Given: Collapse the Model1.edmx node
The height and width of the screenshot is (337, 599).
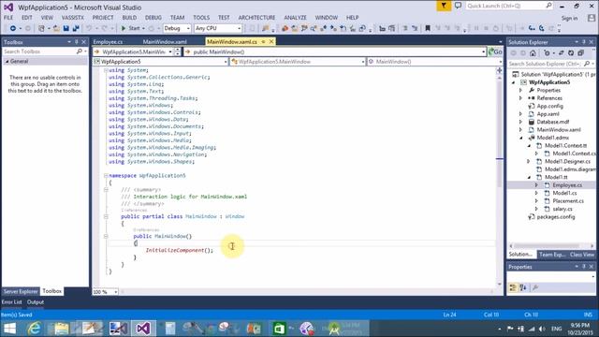Looking at the screenshot, I should click(521, 138).
